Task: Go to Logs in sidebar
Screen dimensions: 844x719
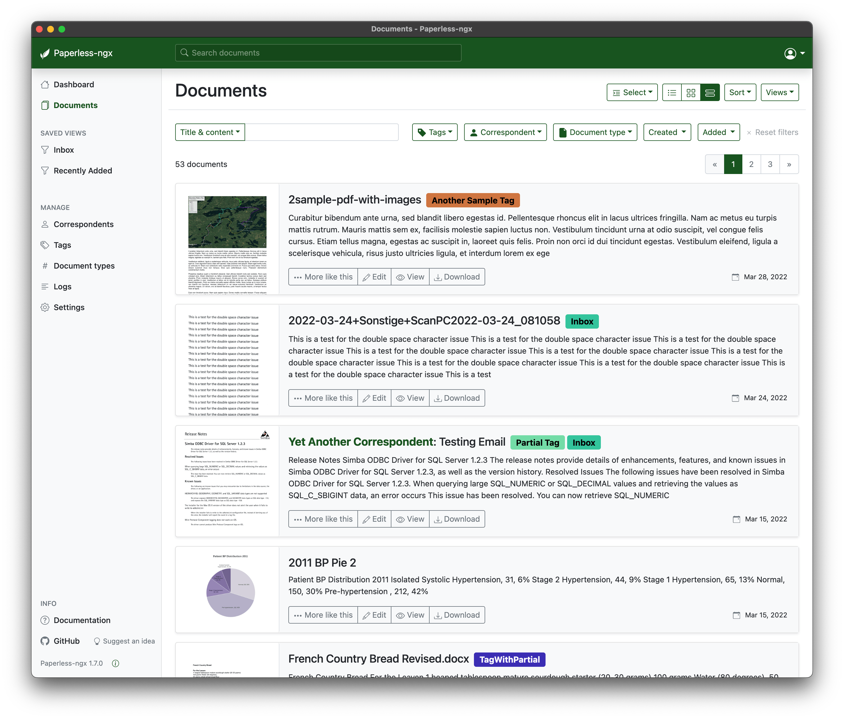Action: click(62, 287)
